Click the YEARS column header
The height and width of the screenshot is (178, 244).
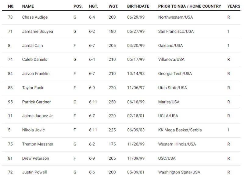click(x=234, y=6)
